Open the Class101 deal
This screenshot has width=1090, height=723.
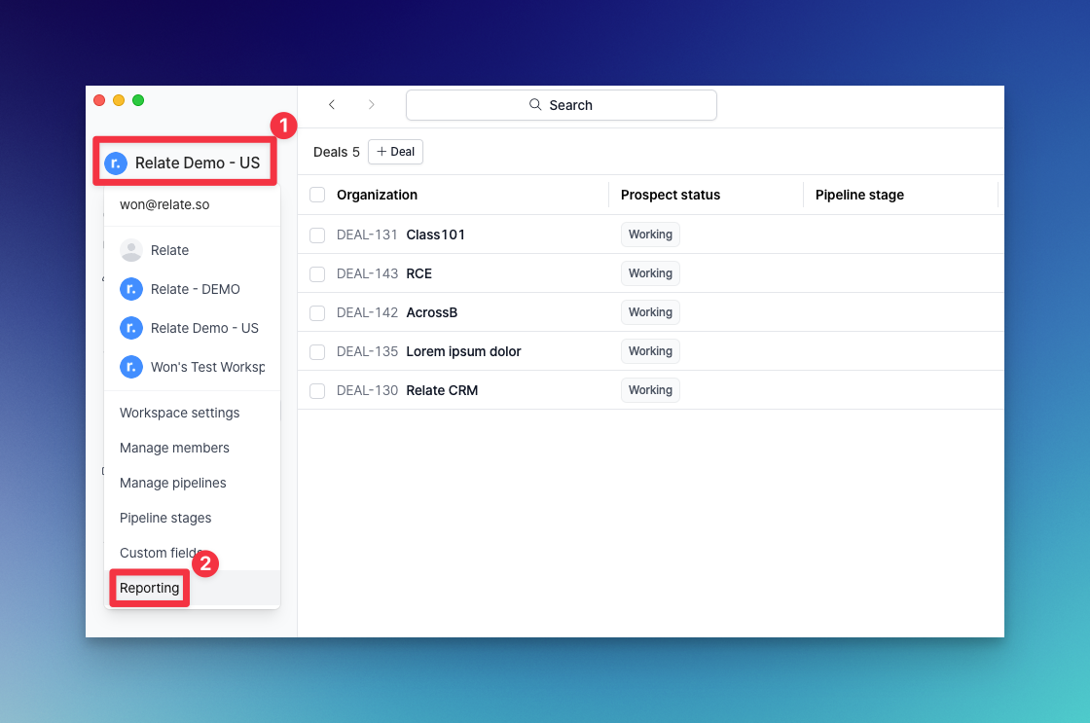[435, 235]
